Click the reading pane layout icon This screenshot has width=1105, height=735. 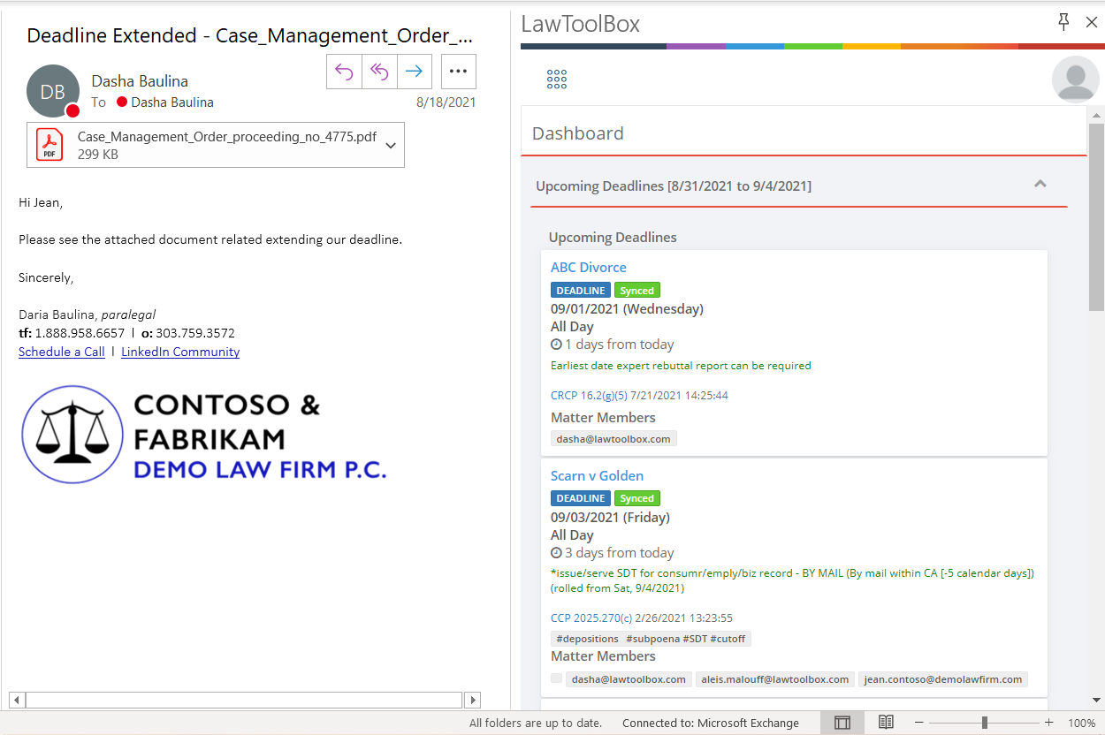point(842,722)
